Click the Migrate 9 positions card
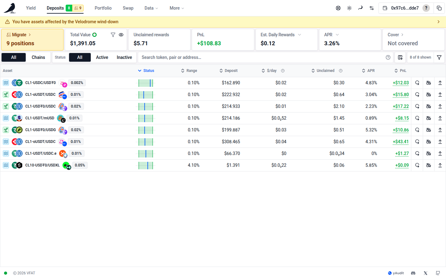 33,40
